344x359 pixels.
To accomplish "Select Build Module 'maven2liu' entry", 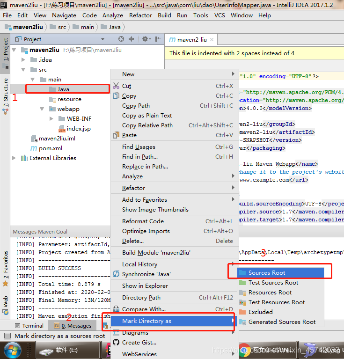I will 175,253.
